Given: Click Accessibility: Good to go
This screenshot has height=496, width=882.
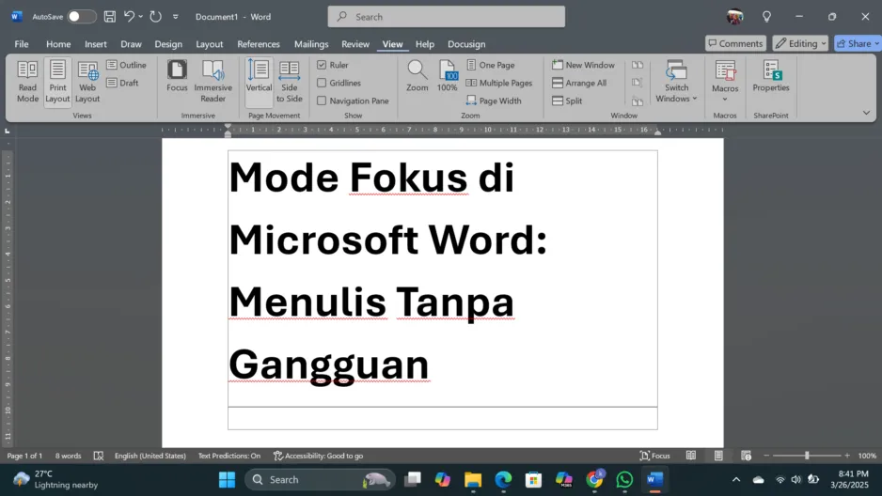Looking at the screenshot, I should pos(319,456).
